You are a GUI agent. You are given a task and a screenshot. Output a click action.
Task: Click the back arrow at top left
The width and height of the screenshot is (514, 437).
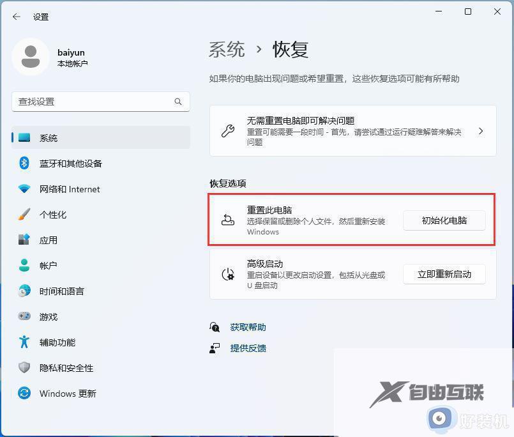coord(15,17)
